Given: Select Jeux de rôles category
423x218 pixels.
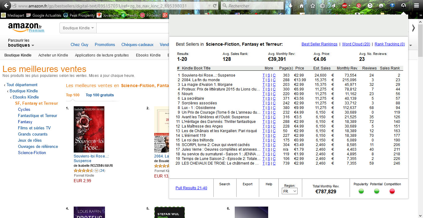Looking at the screenshot, I should pyautogui.click(x=30, y=140).
